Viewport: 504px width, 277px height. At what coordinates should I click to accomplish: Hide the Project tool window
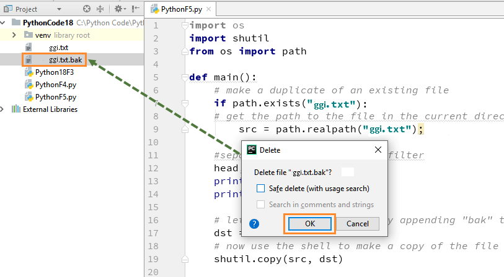[134, 9]
